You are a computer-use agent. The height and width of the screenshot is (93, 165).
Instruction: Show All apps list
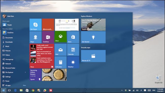6,85
